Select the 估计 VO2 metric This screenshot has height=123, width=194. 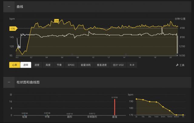pyautogui.click(x=118, y=65)
